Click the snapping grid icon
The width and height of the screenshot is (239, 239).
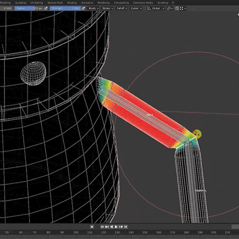pos(181,8)
